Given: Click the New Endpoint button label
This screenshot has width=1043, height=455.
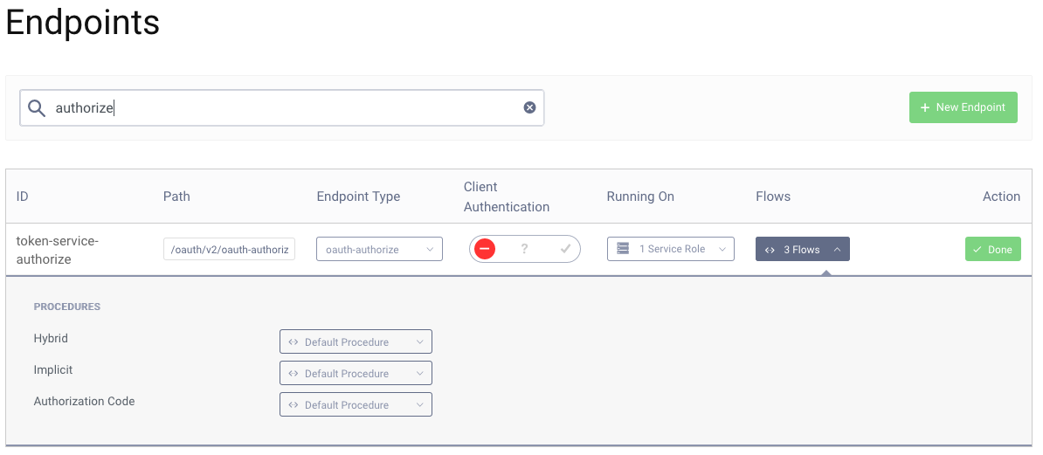Looking at the screenshot, I should (970, 107).
